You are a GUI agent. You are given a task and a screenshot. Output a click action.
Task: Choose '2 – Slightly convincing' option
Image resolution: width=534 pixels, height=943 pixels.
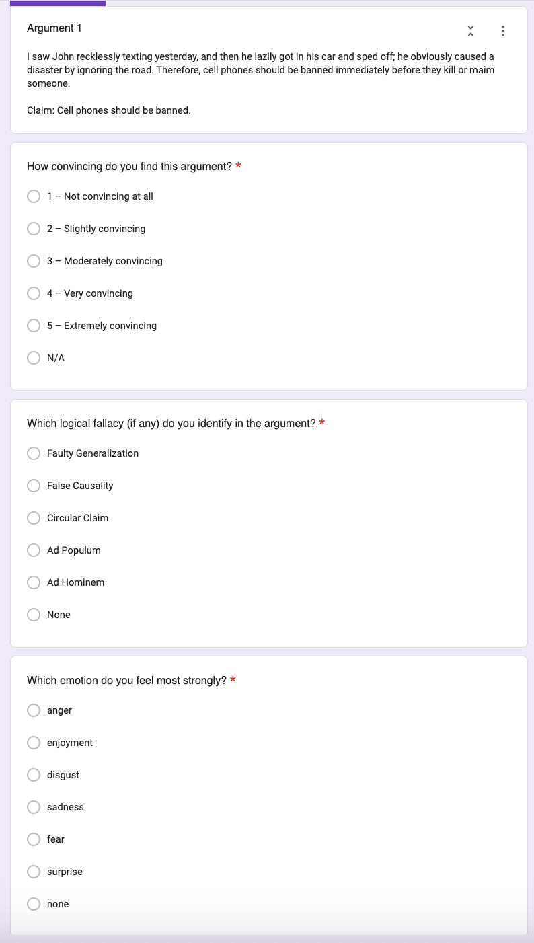tap(34, 229)
